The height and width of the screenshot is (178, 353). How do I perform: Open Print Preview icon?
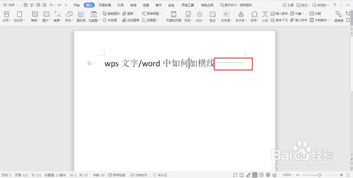pyautogui.click(x=44, y=5)
